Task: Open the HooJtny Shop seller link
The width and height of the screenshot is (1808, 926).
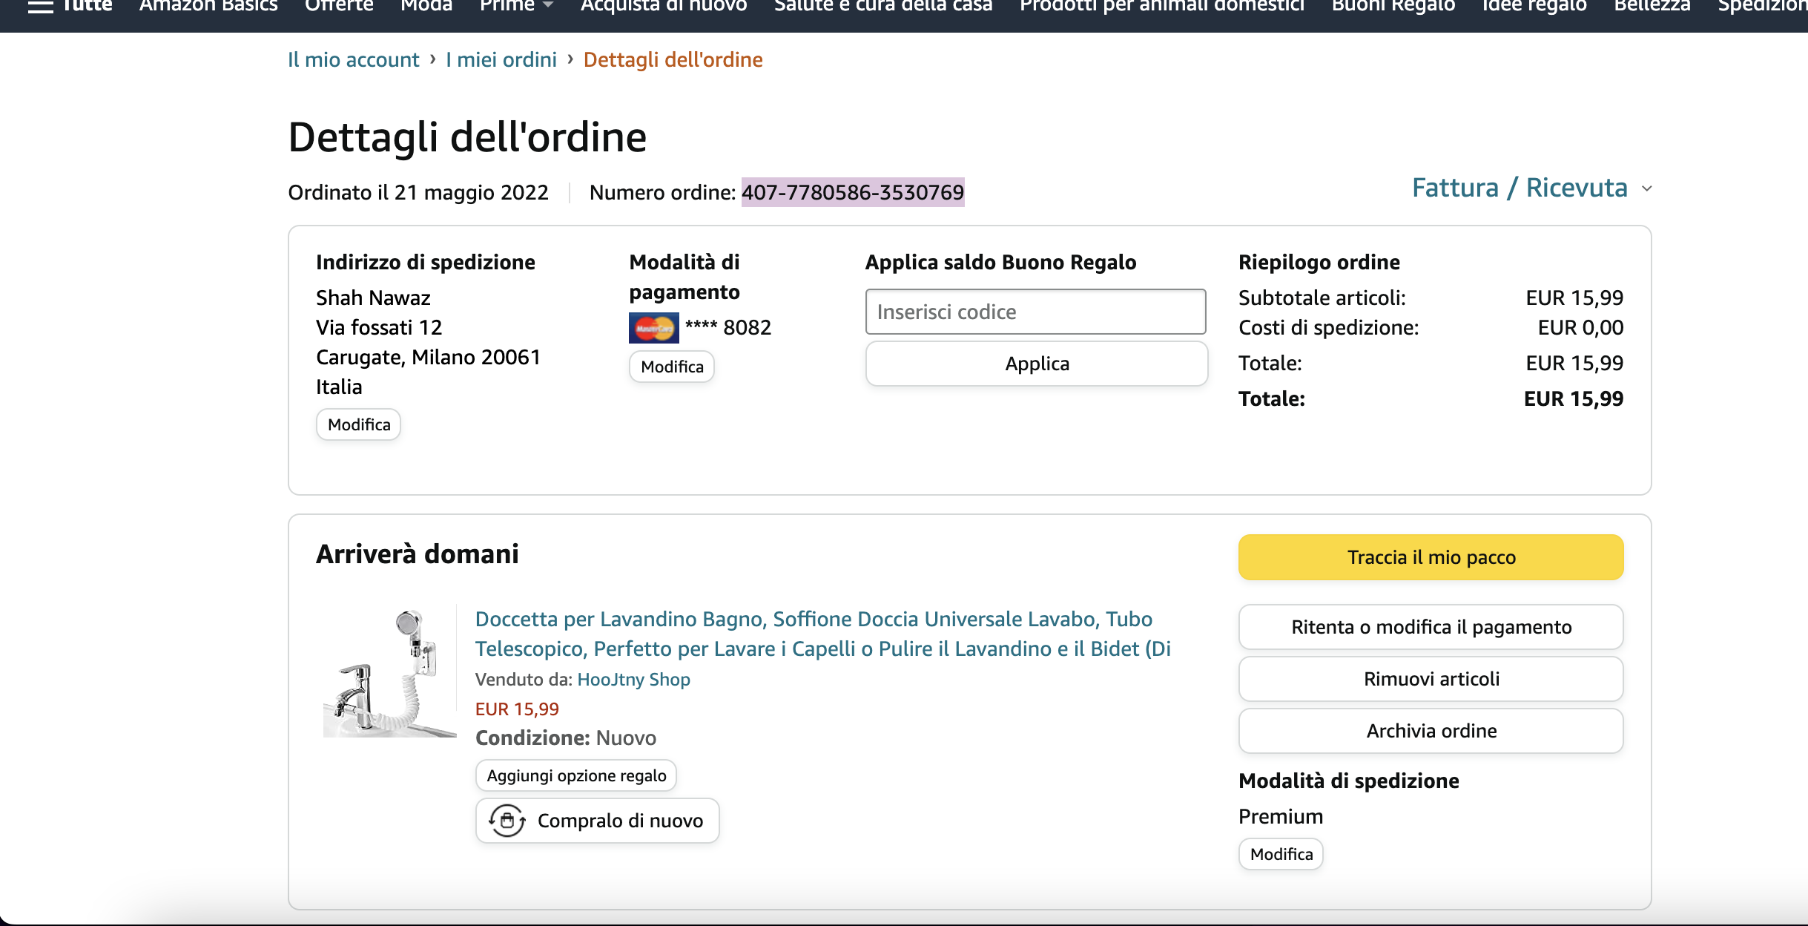Action: (x=633, y=680)
